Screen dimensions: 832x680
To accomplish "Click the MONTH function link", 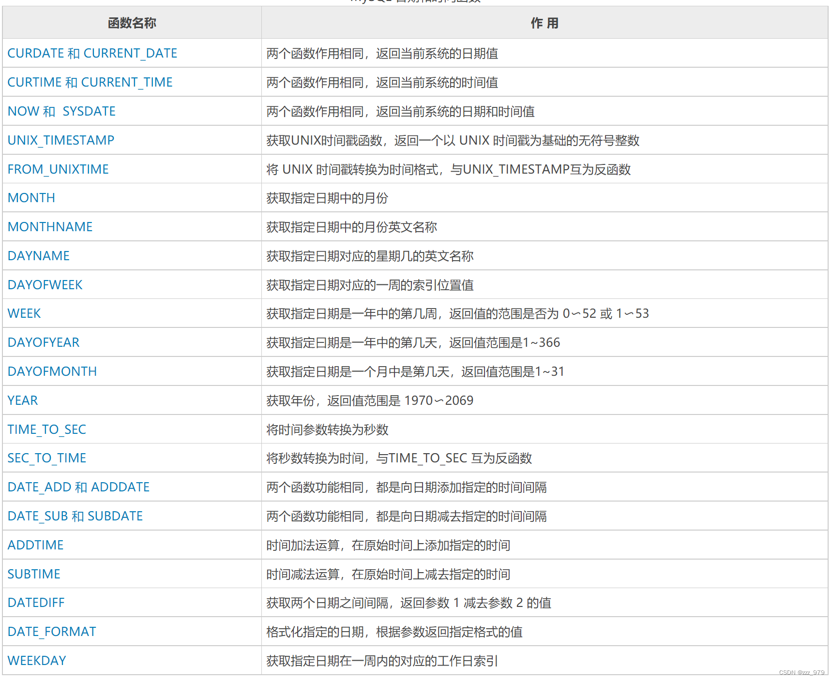I will (x=31, y=198).
